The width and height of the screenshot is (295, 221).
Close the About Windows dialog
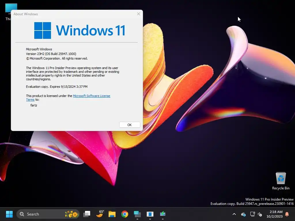pos(139,14)
